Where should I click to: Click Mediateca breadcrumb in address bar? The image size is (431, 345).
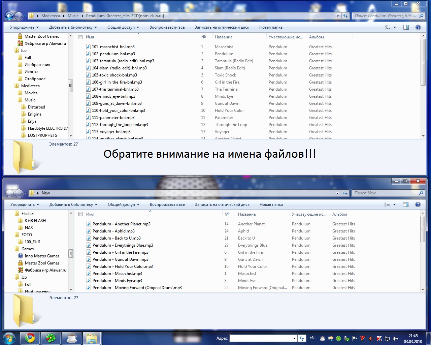[x=51, y=16]
